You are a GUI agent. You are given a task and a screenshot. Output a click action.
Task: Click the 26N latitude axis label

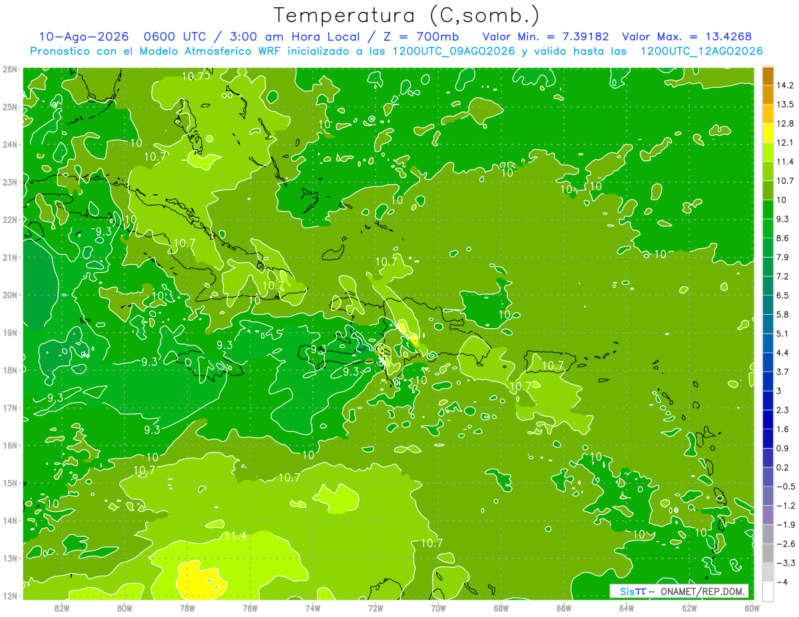pos(9,69)
